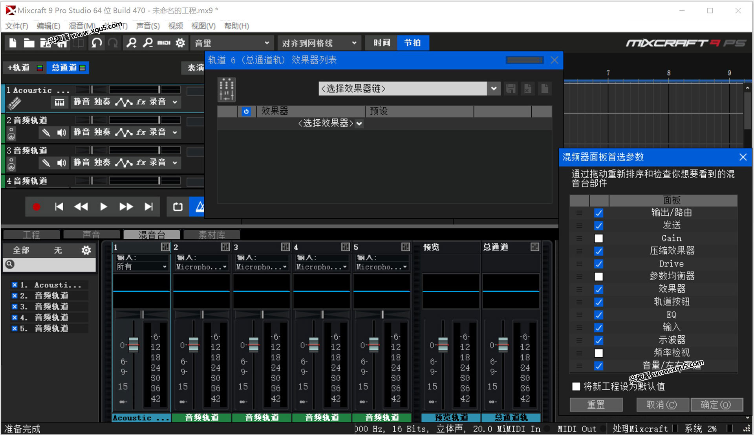Click the 重置 button
The height and width of the screenshot is (435, 754).
(x=596, y=405)
